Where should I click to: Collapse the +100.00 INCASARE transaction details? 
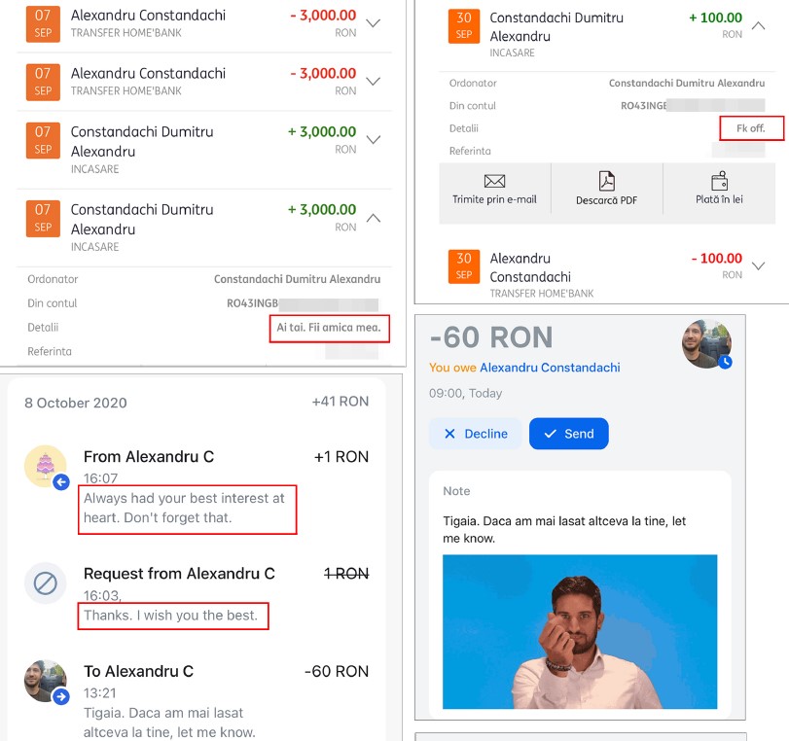click(758, 25)
